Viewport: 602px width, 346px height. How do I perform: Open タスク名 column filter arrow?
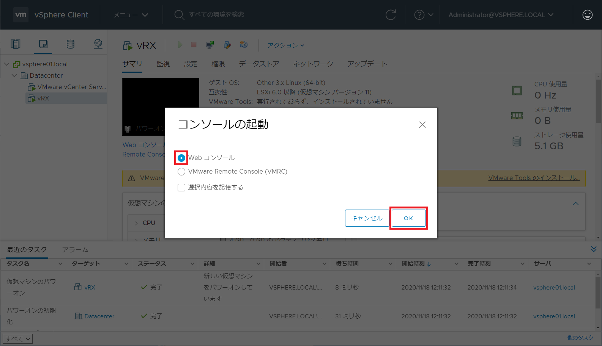60,264
